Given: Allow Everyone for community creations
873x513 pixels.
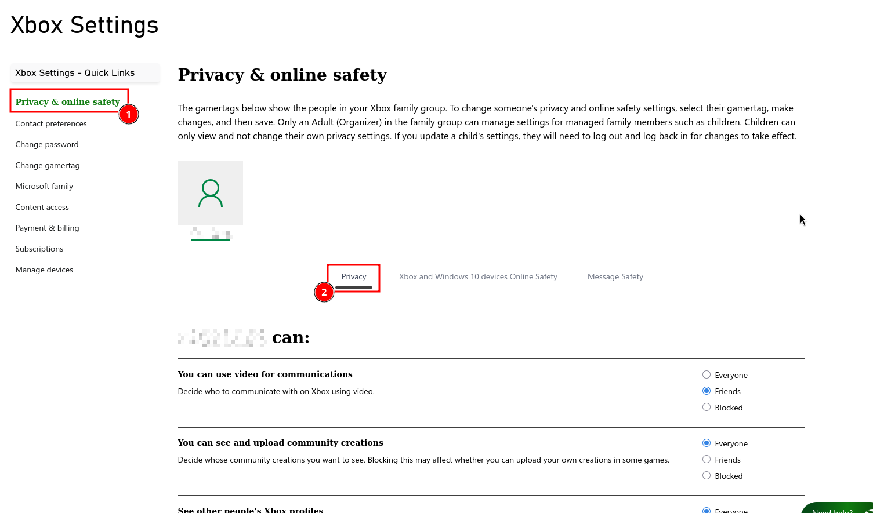Looking at the screenshot, I should pos(707,443).
